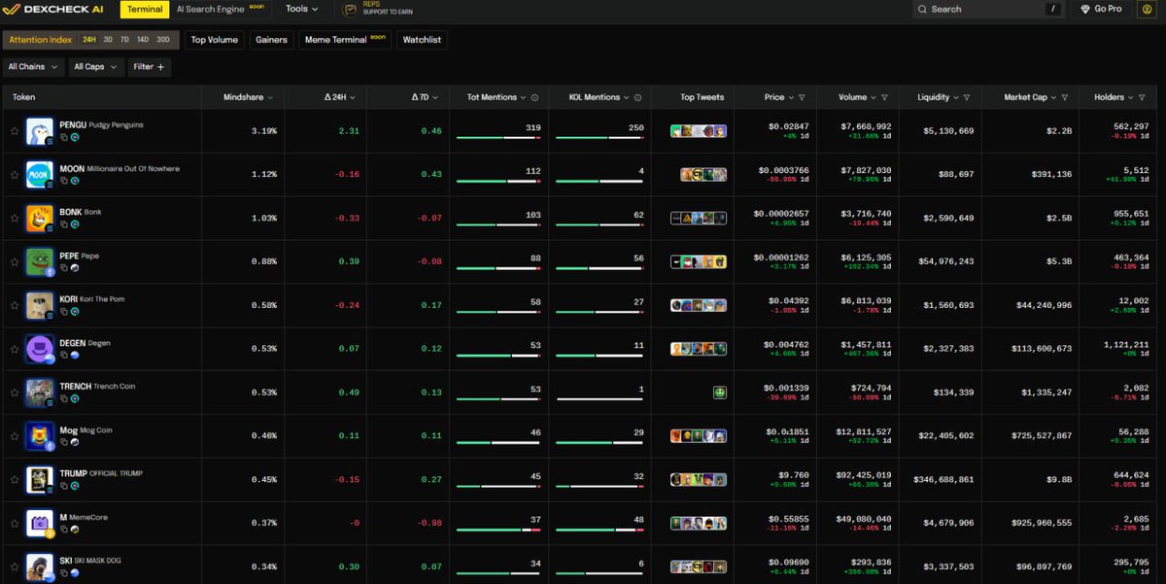Open the circular chart icon under BONK
Screen dimensions: 1166x584
tap(75, 224)
